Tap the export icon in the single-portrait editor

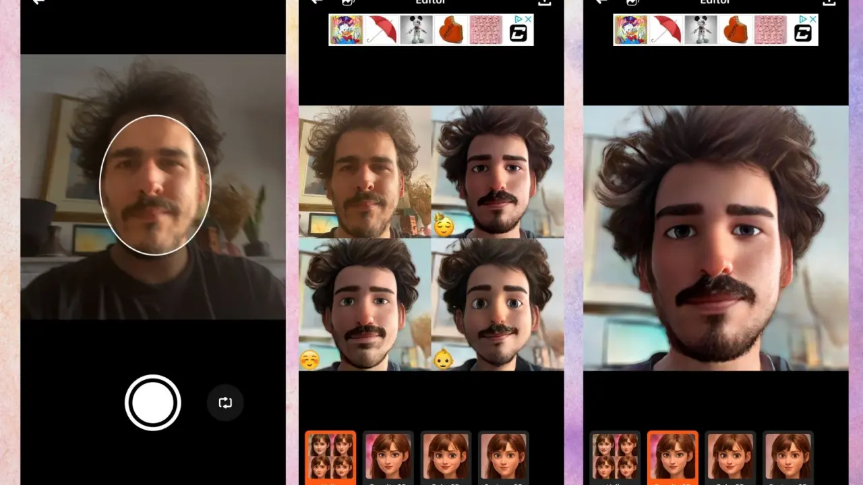pyautogui.click(x=829, y=3)
